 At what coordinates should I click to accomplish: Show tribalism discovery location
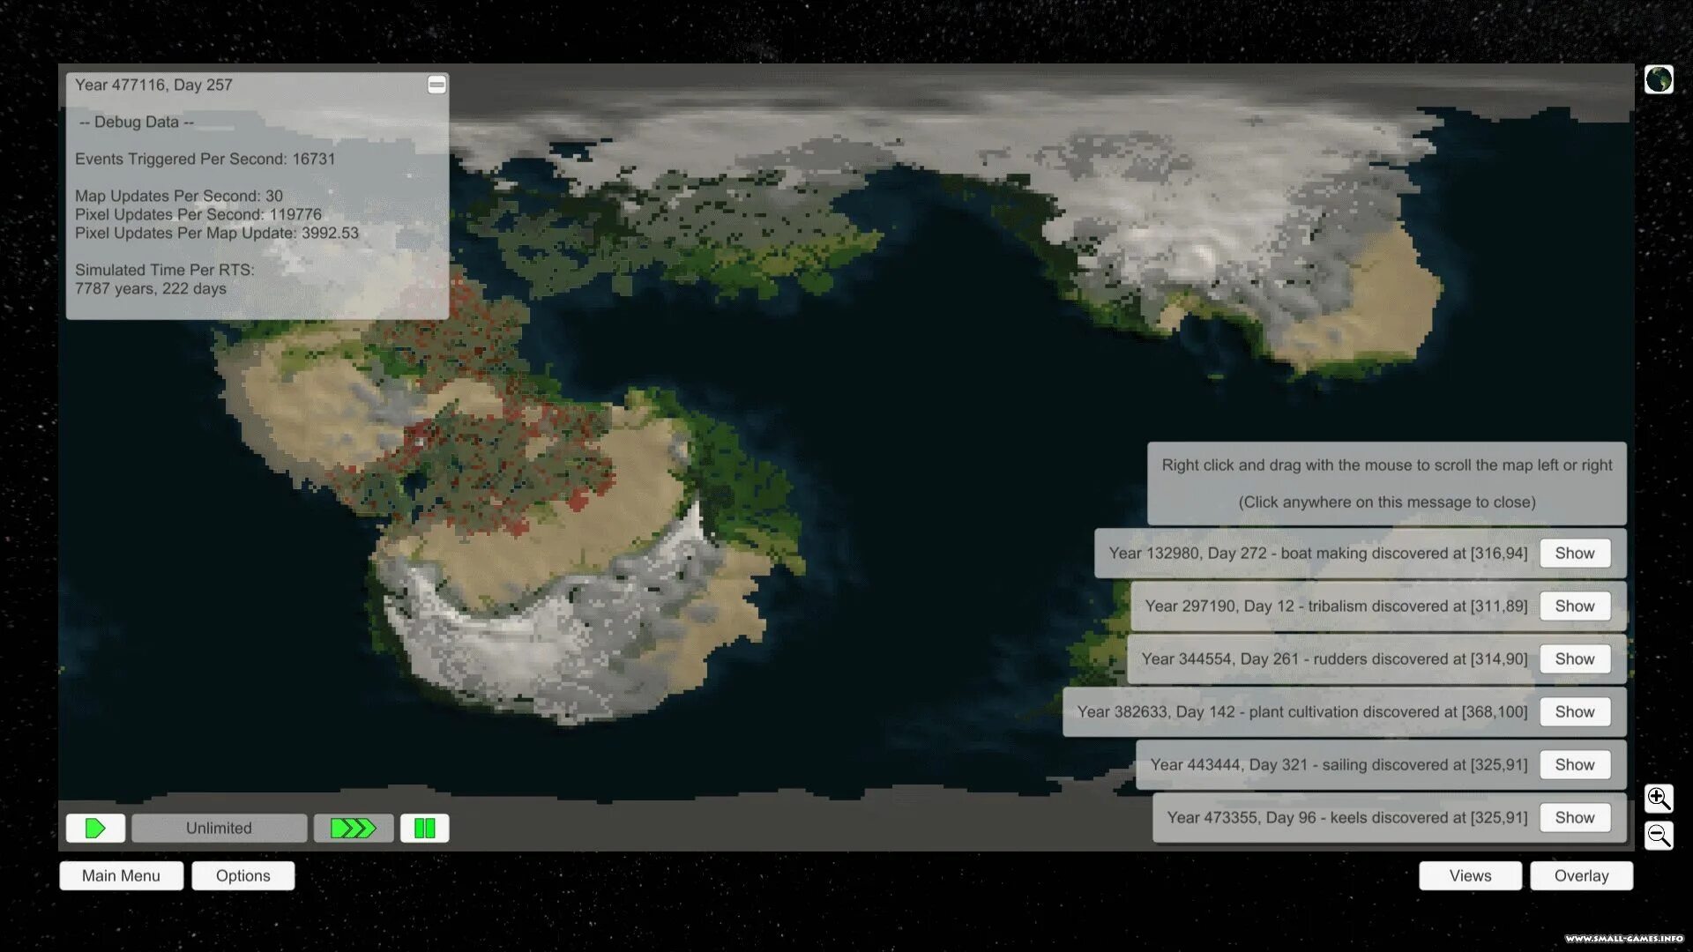pos(1574,606)
